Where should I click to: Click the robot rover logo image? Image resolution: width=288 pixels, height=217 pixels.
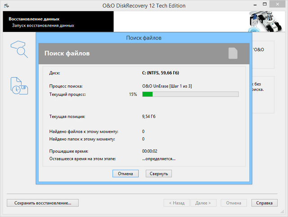(265, 22)
